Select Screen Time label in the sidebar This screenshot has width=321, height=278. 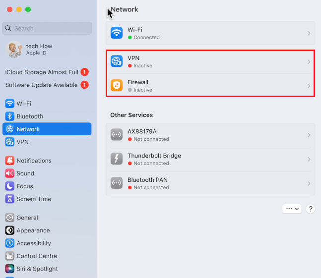[34, 199]
